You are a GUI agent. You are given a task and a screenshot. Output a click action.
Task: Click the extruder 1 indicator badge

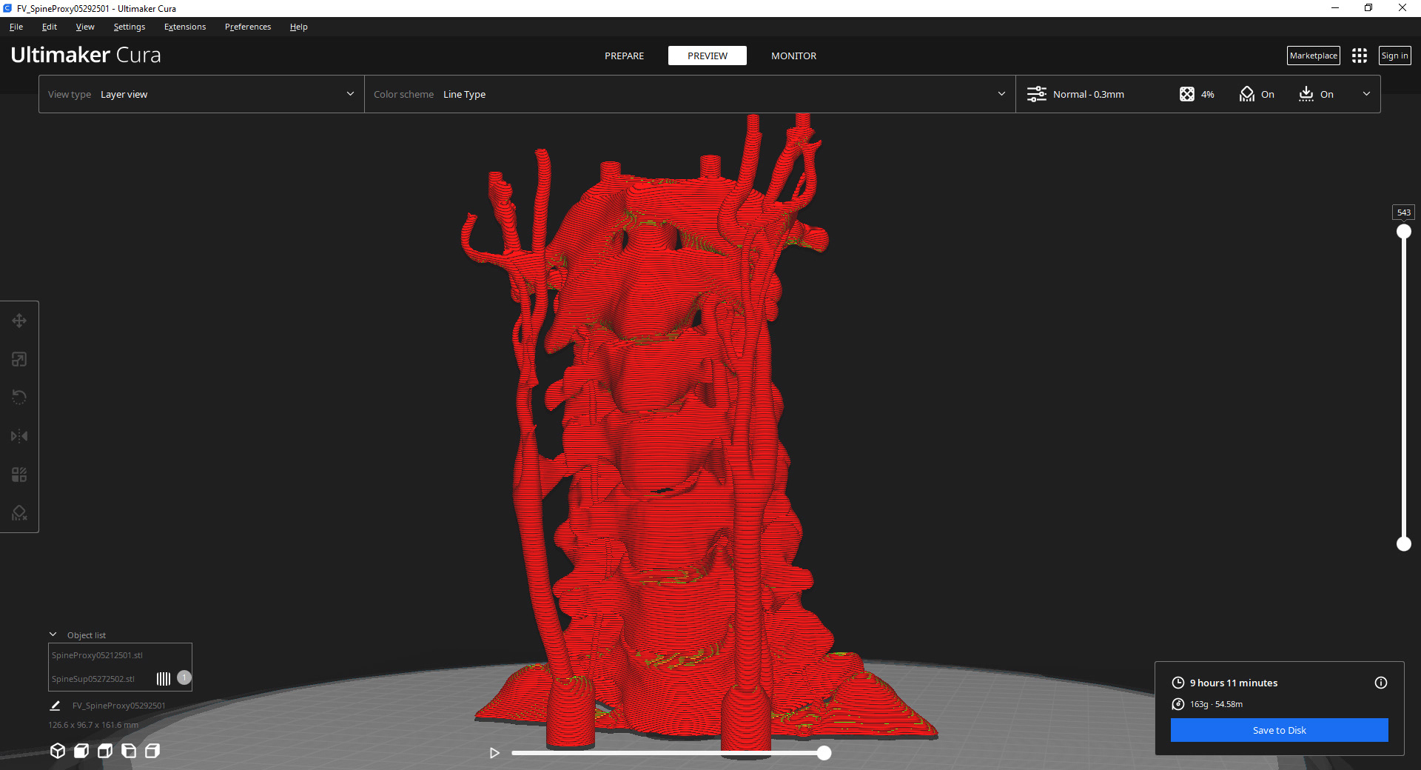pyautogui.click(x=184, y=677)
